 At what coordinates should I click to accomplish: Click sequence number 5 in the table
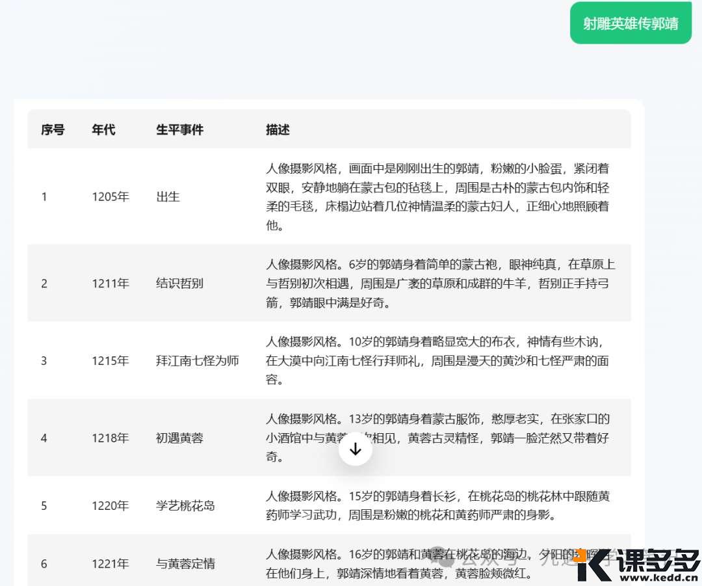[44, 505]
